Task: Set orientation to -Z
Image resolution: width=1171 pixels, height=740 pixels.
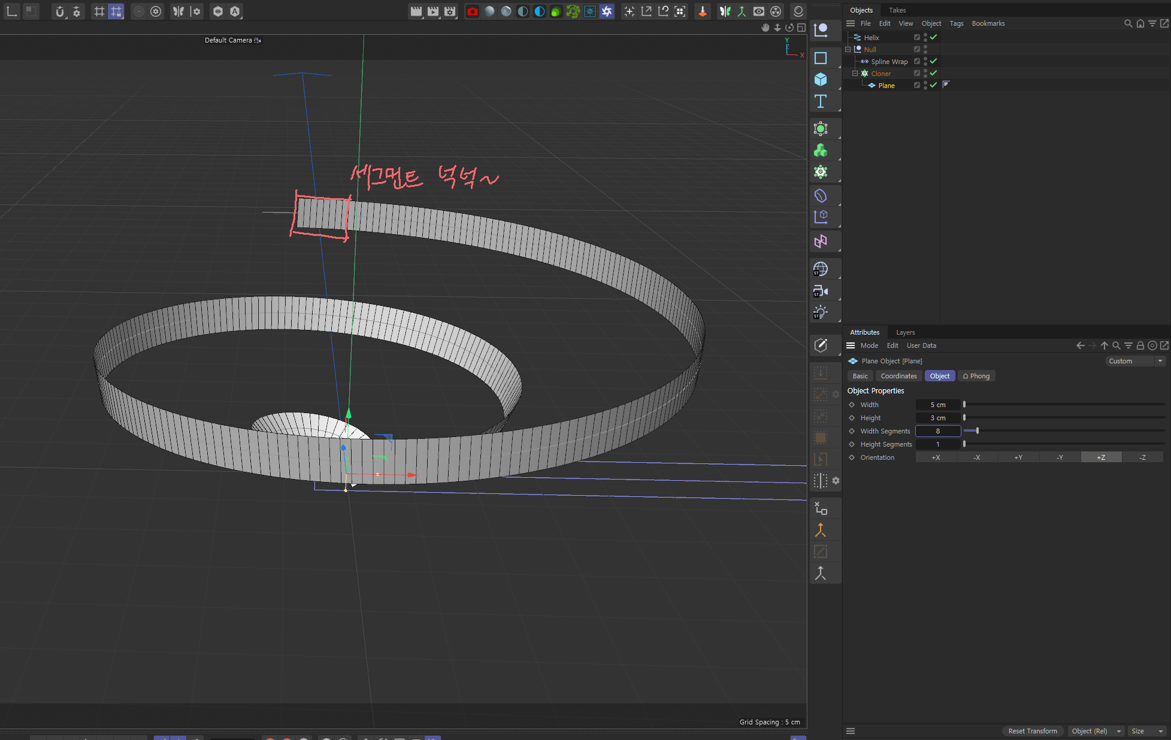Action: [x=1142, y=457]
